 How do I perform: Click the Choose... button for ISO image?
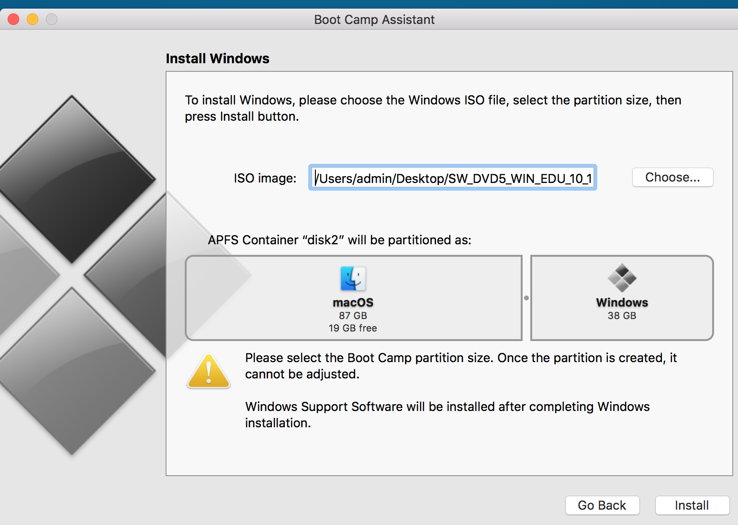[x=672, y=177]
